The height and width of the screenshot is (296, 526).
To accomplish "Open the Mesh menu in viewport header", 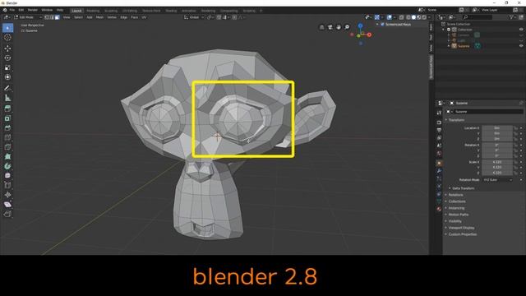I will click(100, 17).
